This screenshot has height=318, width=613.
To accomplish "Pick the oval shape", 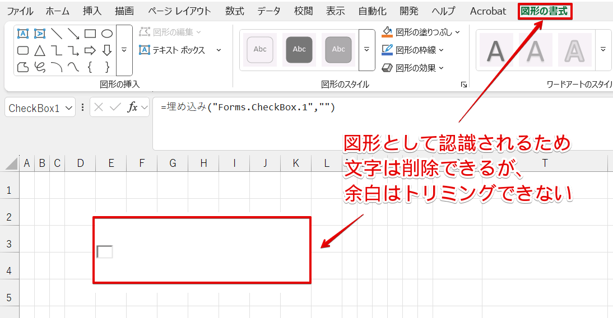I will pyautogui.click(x=107, y=34).
